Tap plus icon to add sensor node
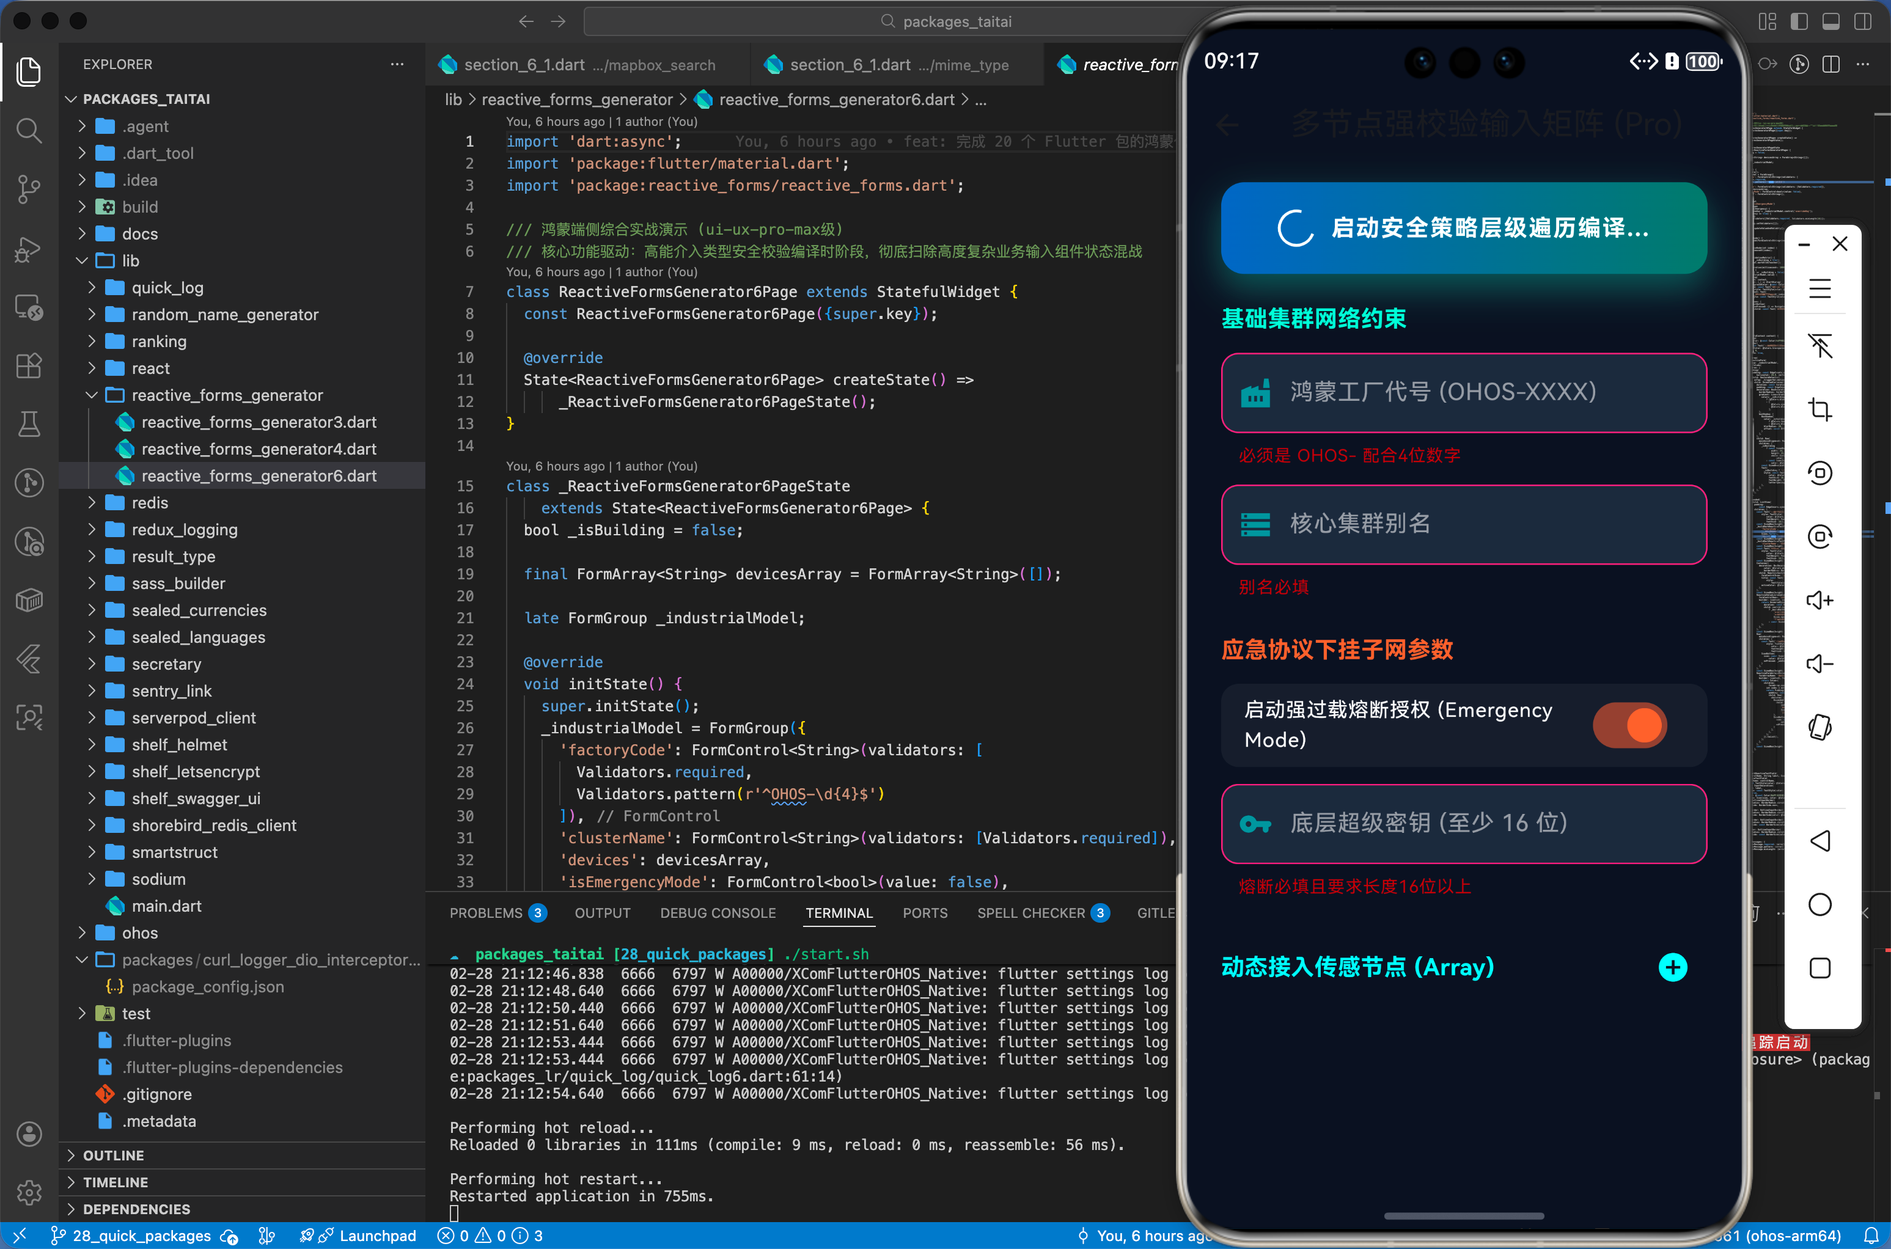This screenshot has height=1249, width=1891. click(x=1672, y=967)
